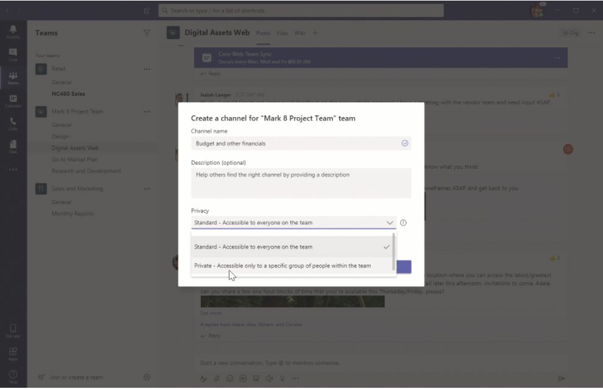This screenshot has width=603, height=389.
Task: Open more options for Retail team
Action: tap(146, 70)
